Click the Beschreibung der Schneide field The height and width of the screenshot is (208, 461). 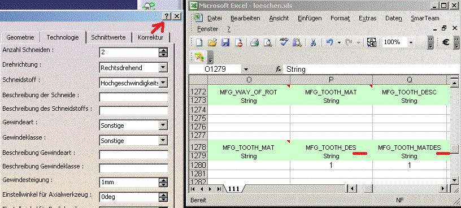(134, 97)
